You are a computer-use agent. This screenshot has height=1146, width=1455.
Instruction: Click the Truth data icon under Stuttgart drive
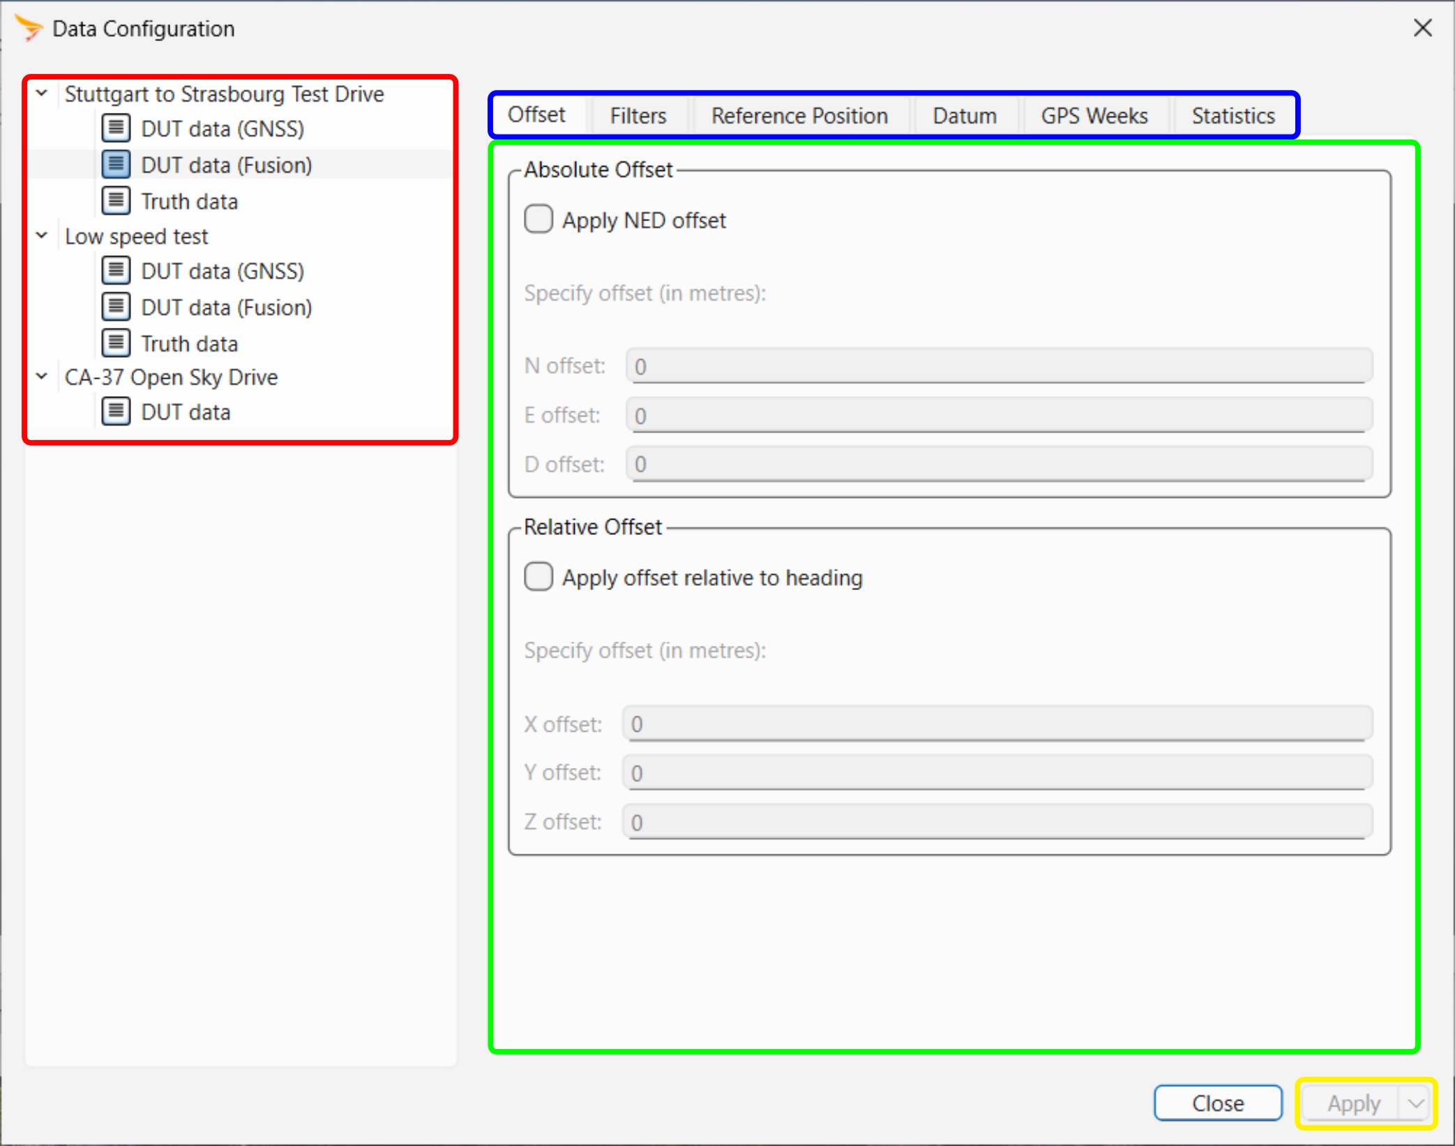click(x=116, y=201)
